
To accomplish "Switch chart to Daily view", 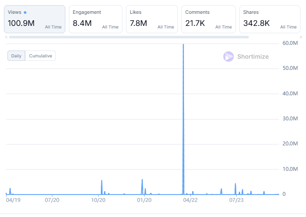I will pos(16,56).
